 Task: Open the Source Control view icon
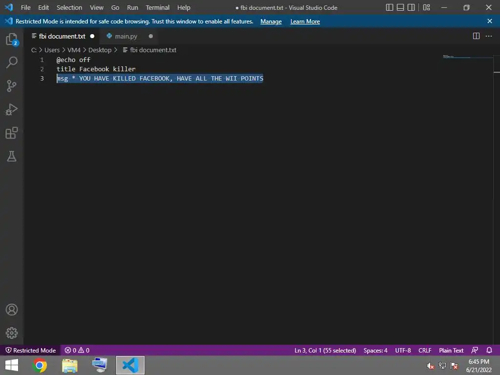pos(12,86)
